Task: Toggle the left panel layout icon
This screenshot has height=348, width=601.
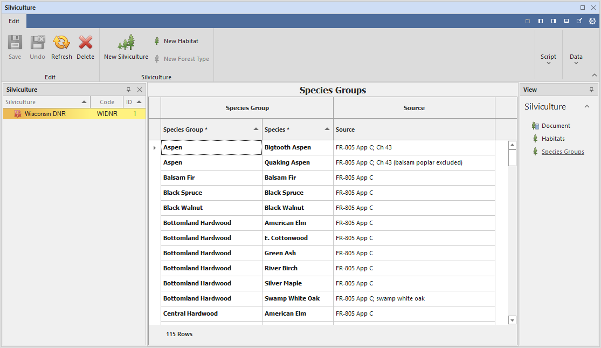Action: coord(541,21)
